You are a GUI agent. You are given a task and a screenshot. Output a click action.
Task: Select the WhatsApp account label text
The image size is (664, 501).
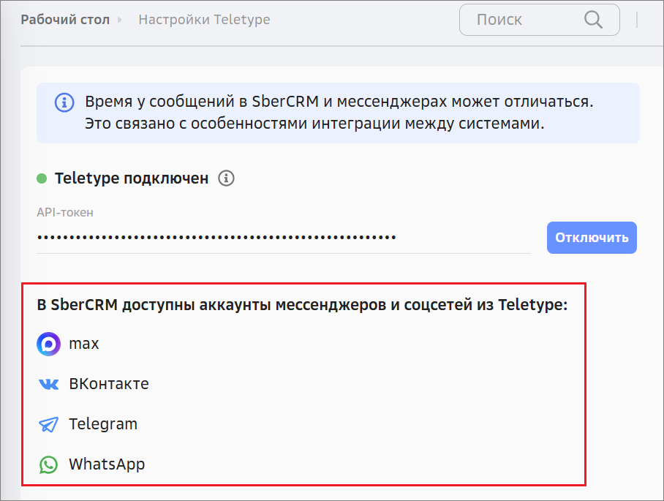107,464
